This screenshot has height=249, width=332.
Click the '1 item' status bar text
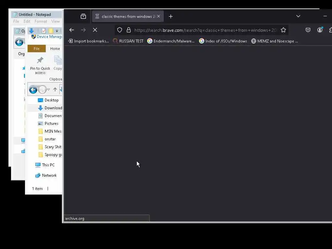tap(37, 189)
